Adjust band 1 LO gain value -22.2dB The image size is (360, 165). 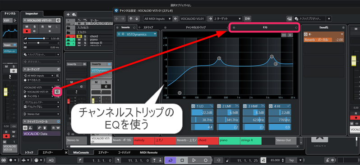point(202,112)
